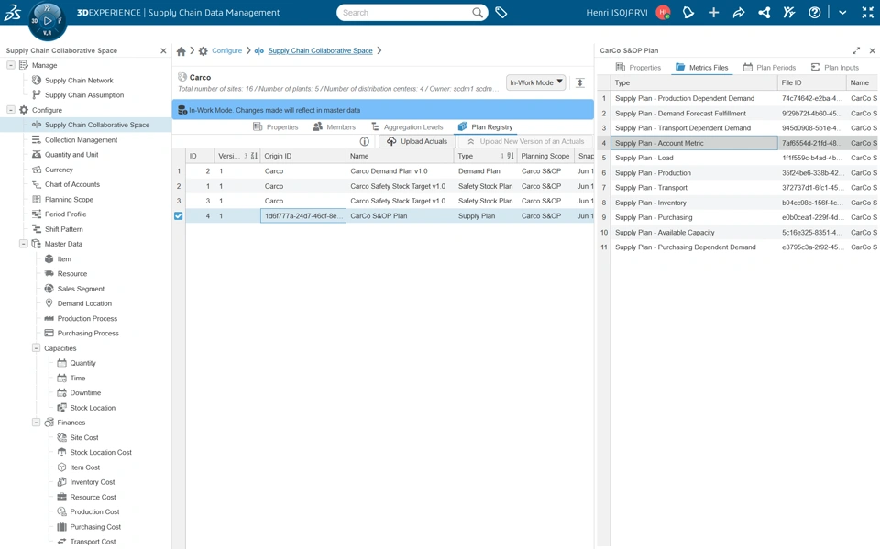
Task: Collapse the Capacities tree node
Action: [36, 348]
